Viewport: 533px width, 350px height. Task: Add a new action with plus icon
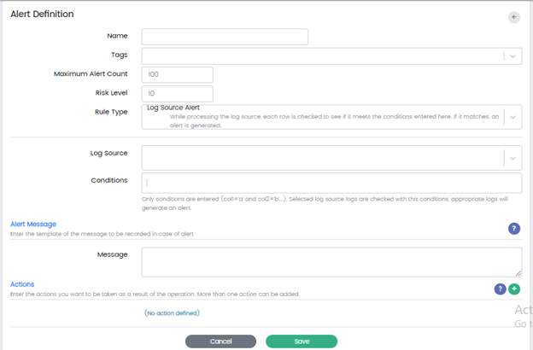click(x=514, y=289)
